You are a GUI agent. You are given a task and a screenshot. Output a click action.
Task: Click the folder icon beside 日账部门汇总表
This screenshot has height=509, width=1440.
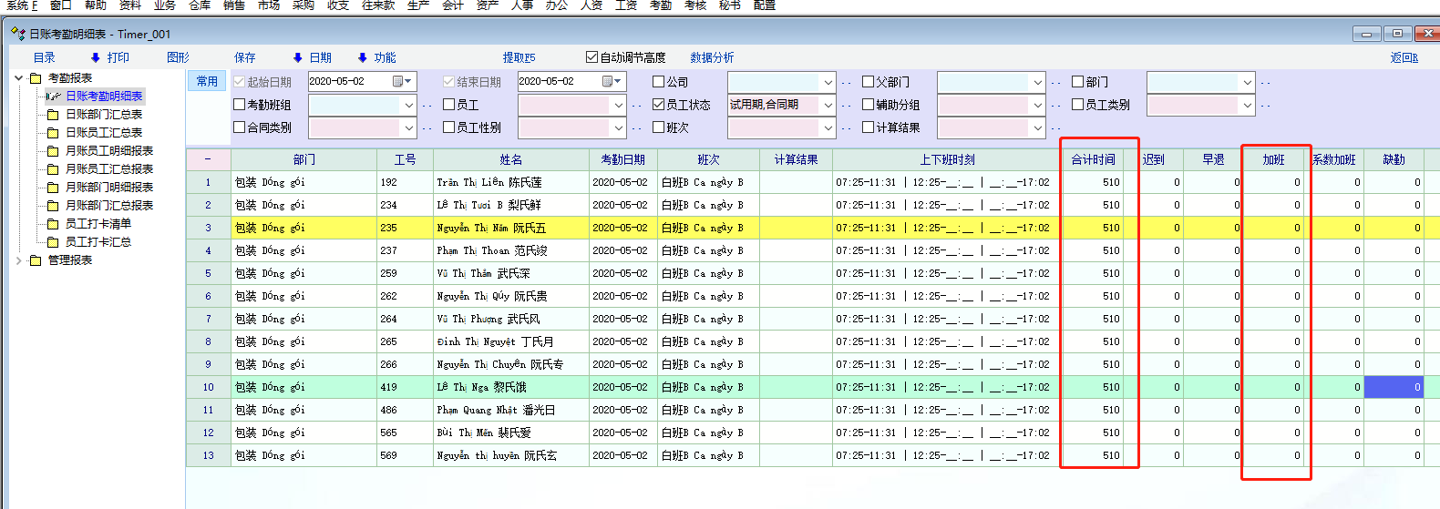coord(53,115)
